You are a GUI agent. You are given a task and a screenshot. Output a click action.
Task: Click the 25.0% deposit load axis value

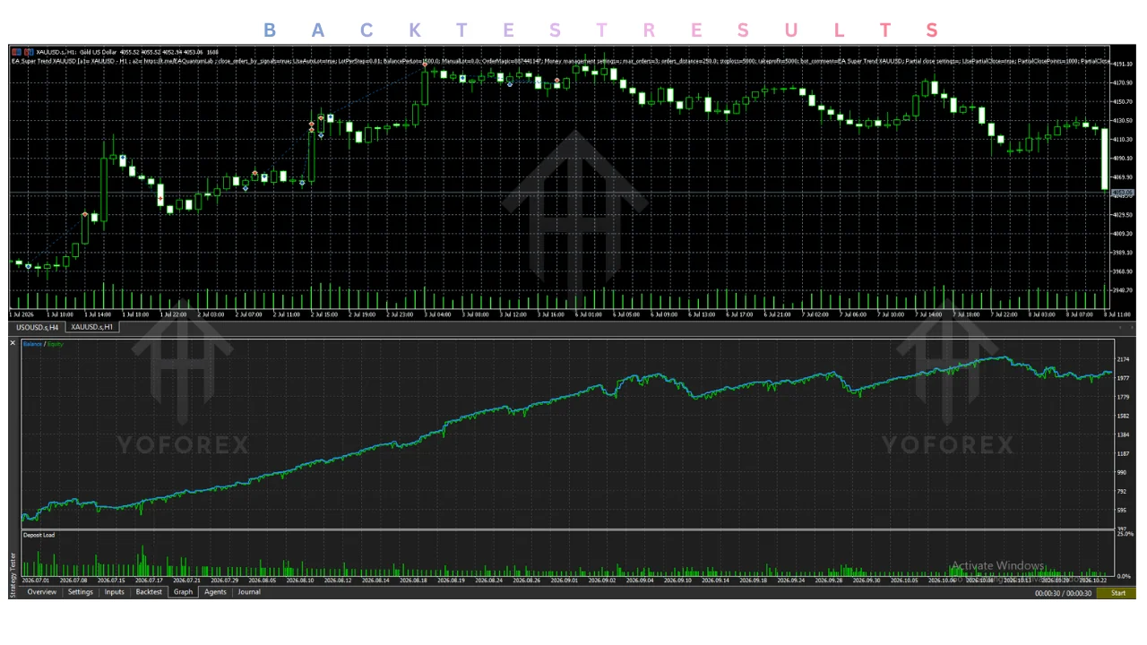coord(1125,535)
